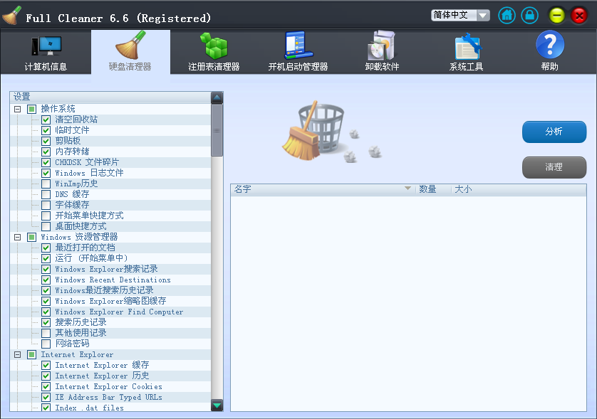Switch to the 开机启动管理器 tab label

(298, 67)
